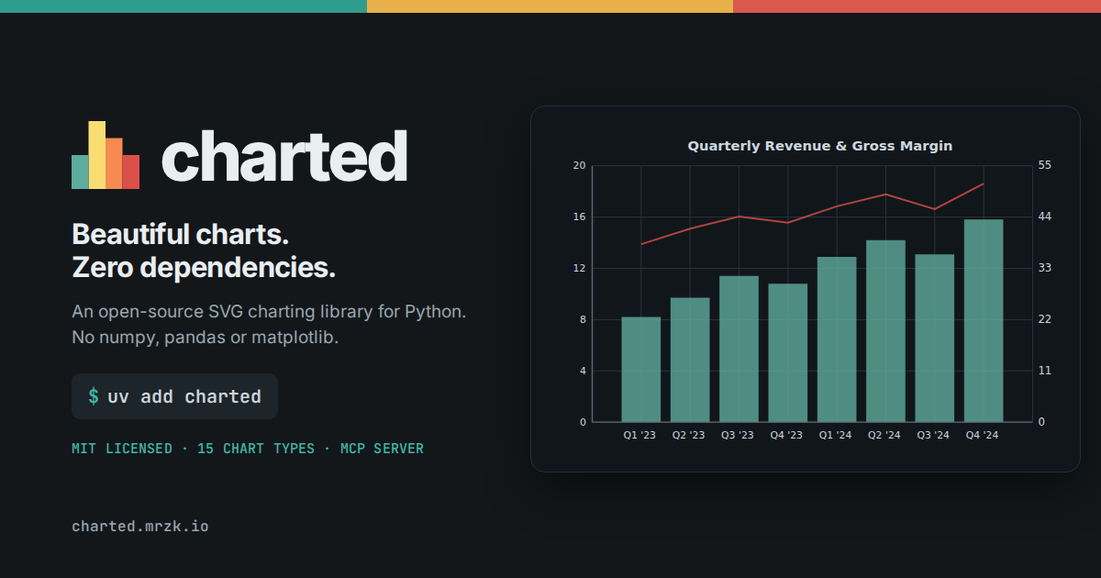Click the "4" left axis value
This screenshot has width=1101, height=578.
click(x=583, y=371)
